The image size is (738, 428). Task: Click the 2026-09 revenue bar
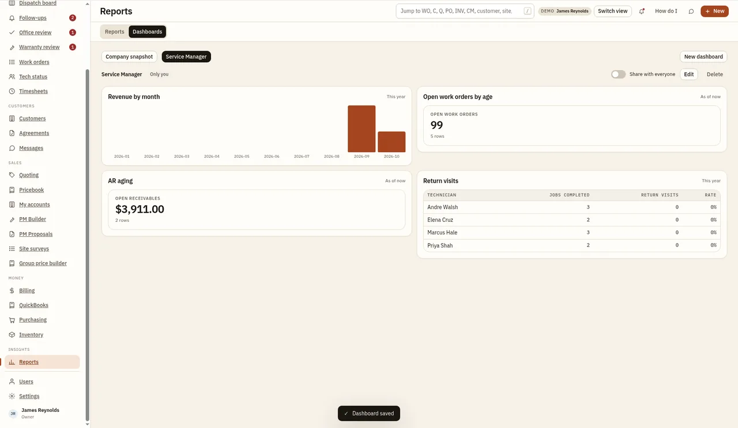(x=362, y=128)
